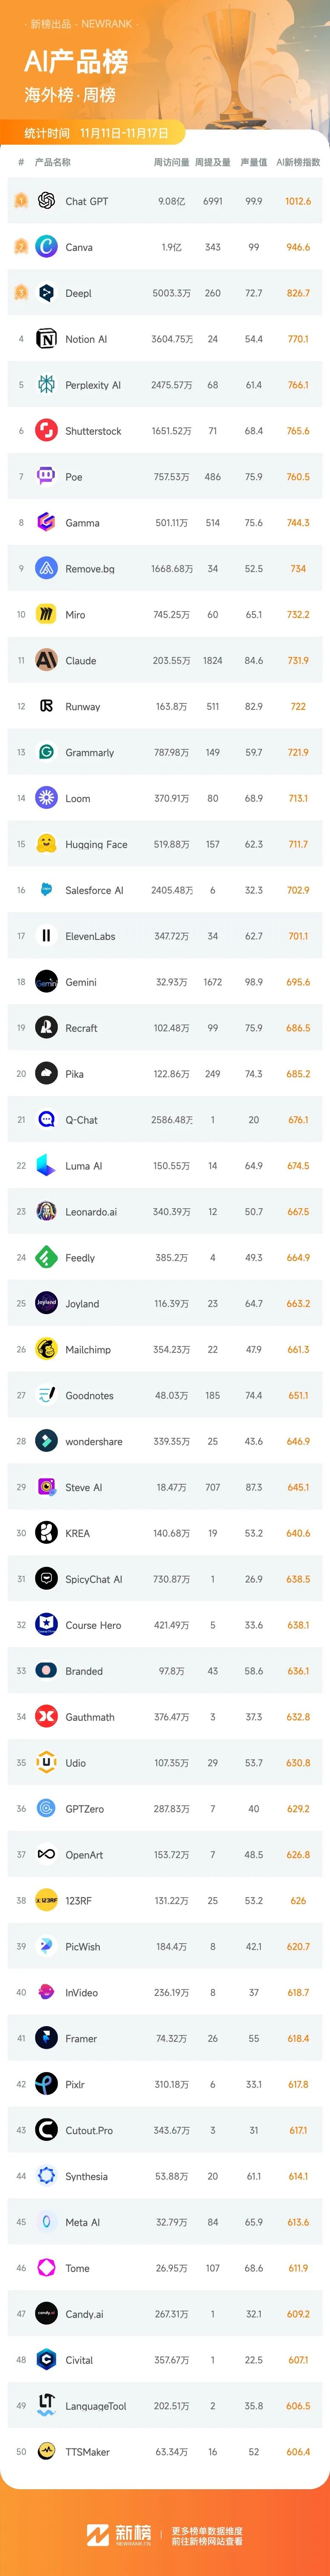Select the Notion AI icon
Viewport: 330px width, 2576px height.
tap(46, 339)
